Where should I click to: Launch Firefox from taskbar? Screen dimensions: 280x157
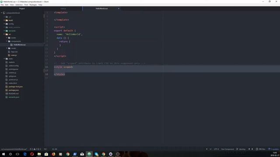coord(53,154)
